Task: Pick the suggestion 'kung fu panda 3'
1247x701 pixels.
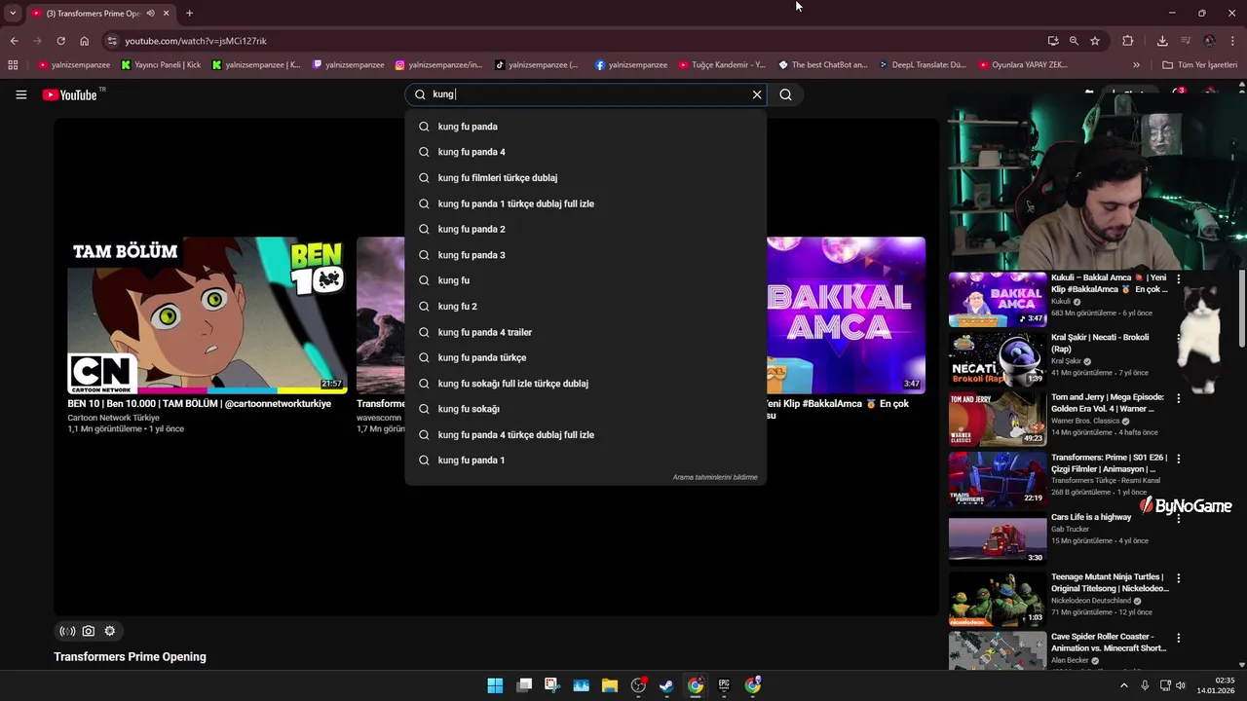Action: 586,255
